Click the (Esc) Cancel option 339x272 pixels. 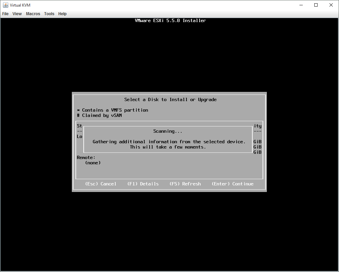[x=100, y=184]
